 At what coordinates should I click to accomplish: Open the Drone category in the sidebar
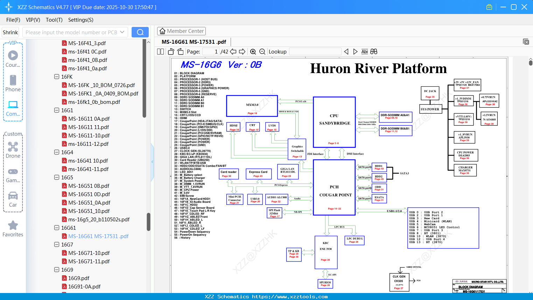click(13, 150)
